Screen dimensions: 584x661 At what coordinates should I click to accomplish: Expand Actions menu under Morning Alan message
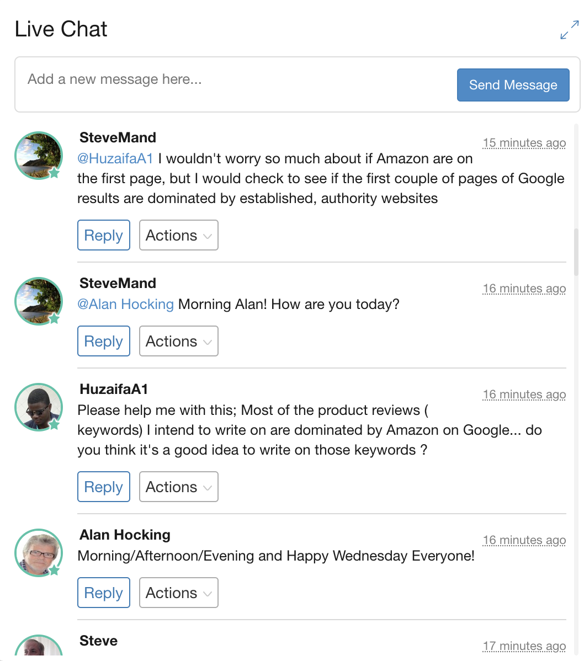[179, 341]
